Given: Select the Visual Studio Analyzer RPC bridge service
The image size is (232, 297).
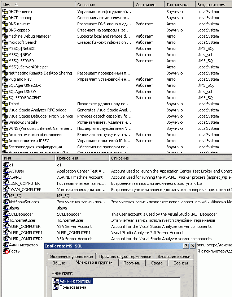Looking at the screenshot, I should tap(117, 110).
